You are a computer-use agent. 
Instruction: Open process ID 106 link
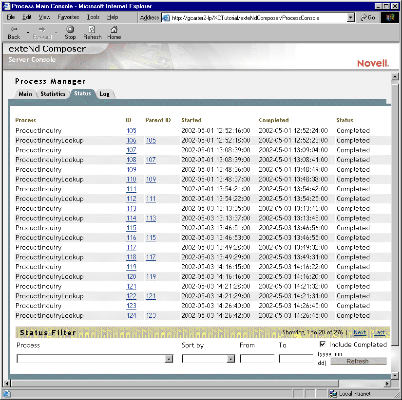tap(131, 140)
